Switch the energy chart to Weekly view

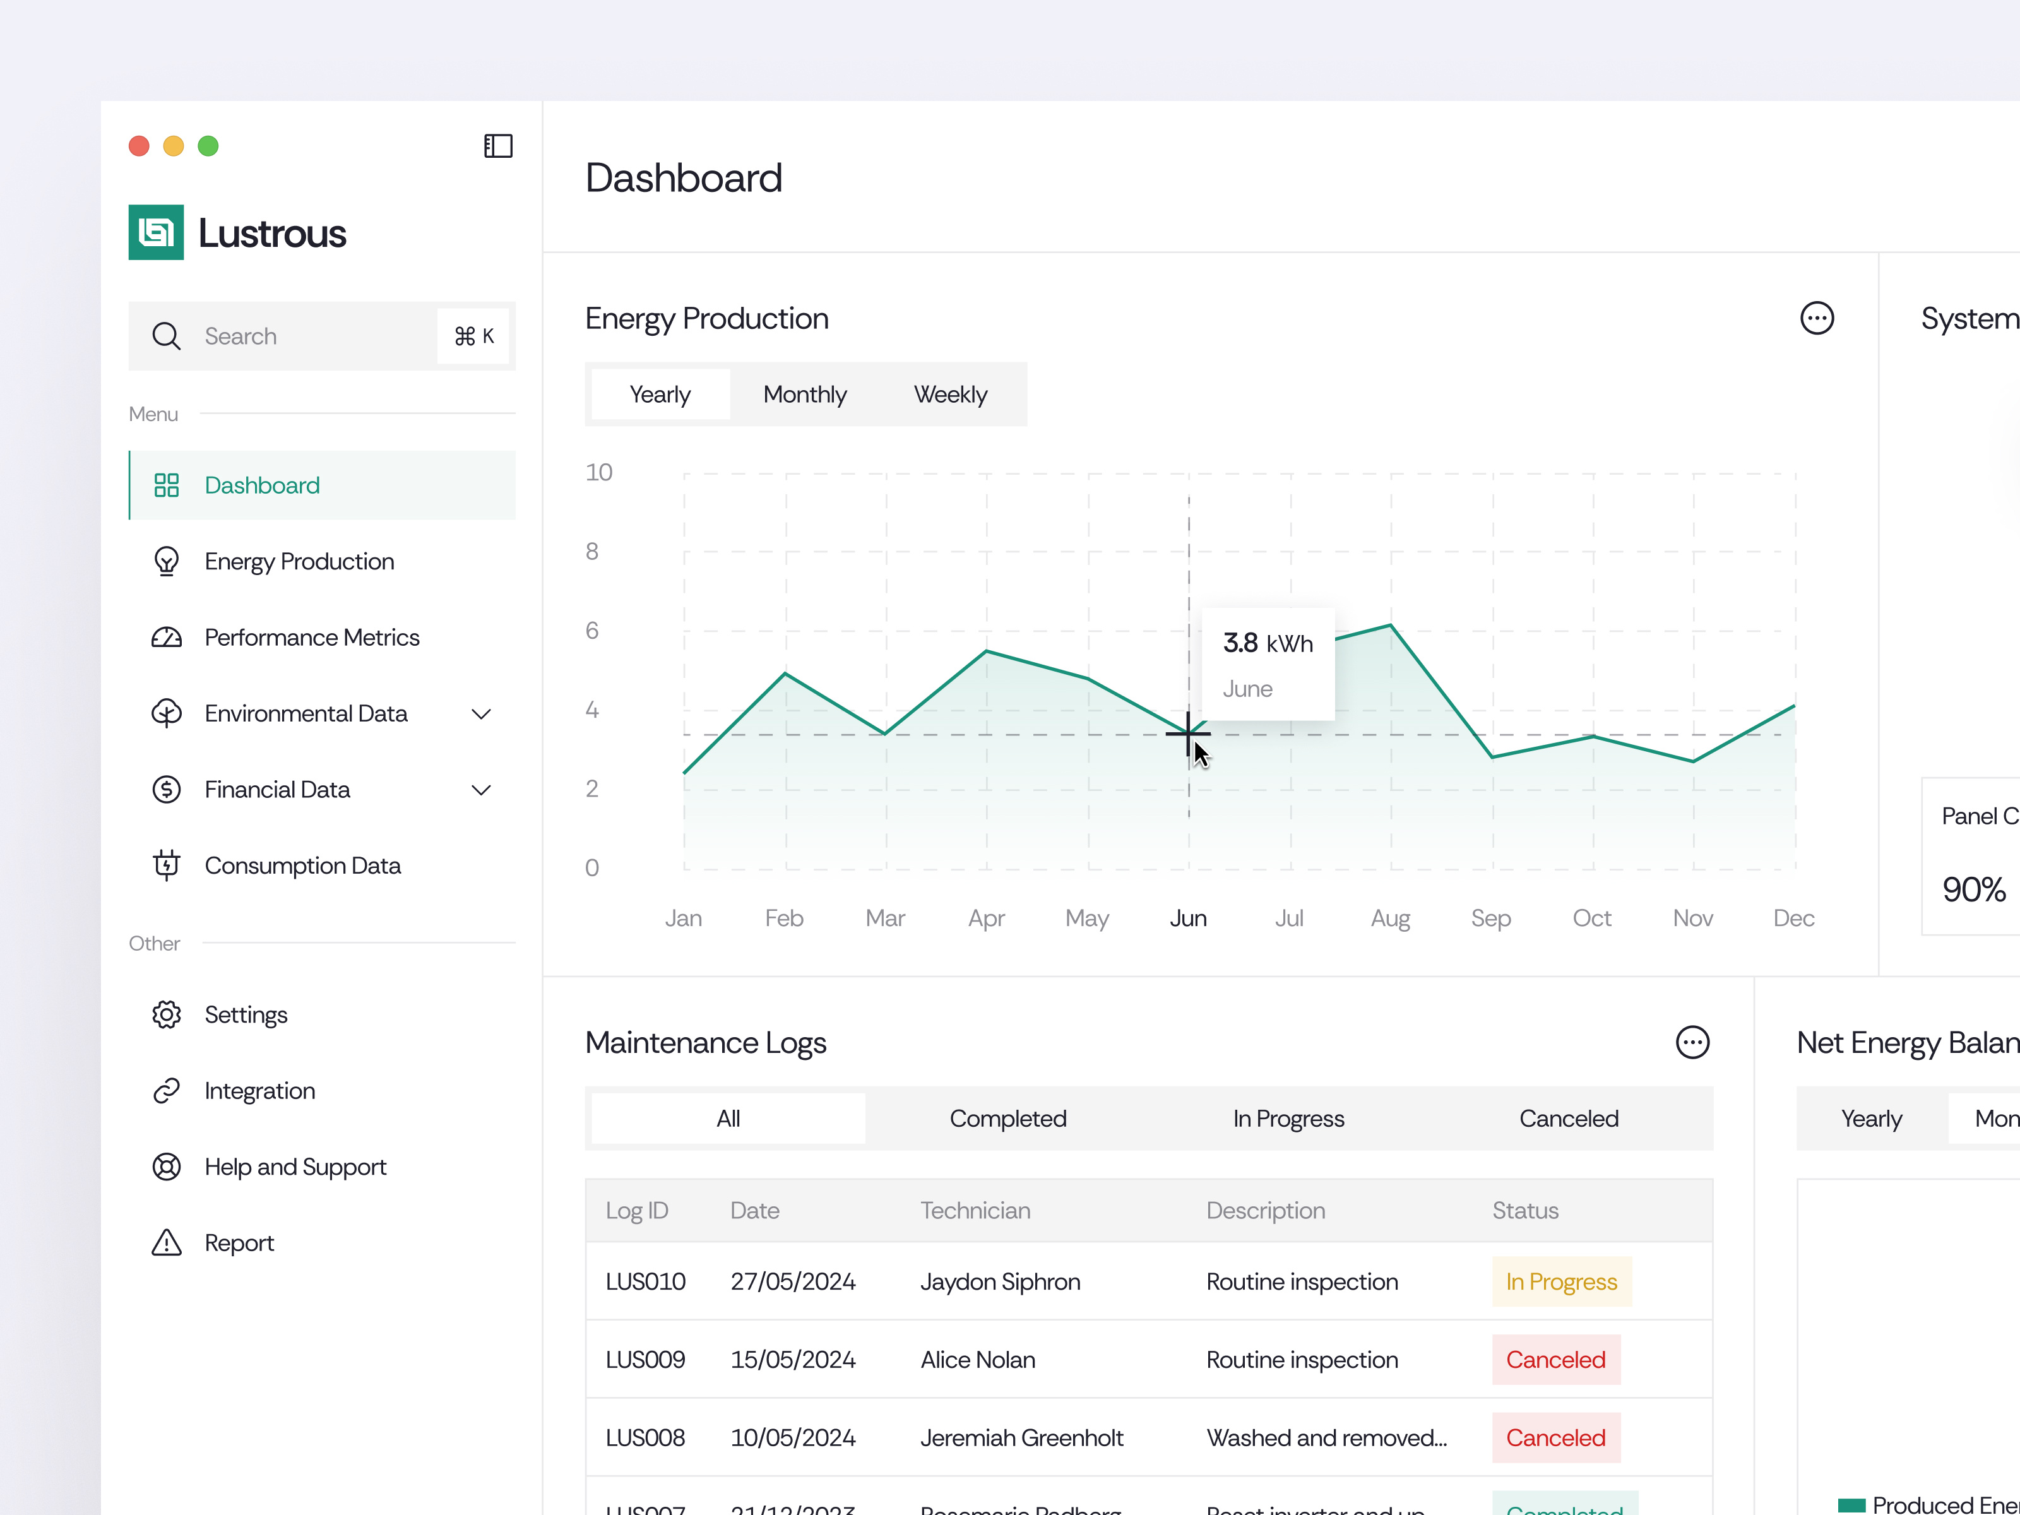click(x=951, y=394)
